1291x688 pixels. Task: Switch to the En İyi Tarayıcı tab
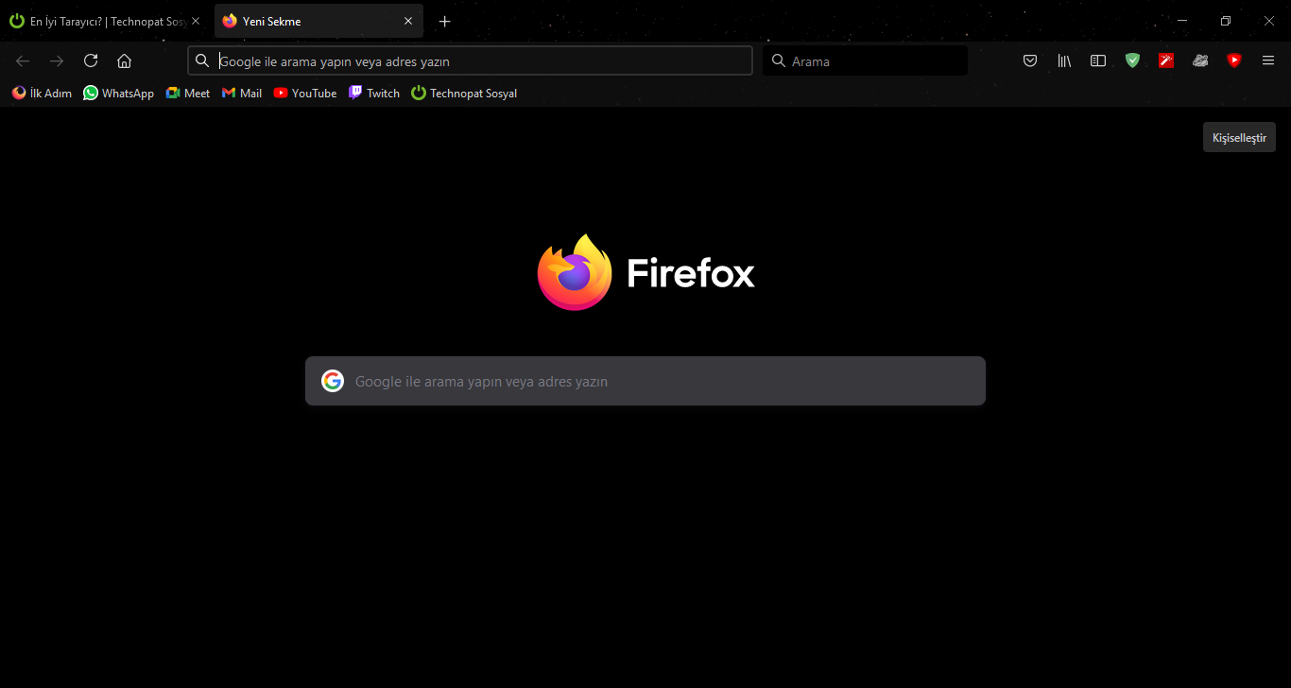[x=105, y=21]
